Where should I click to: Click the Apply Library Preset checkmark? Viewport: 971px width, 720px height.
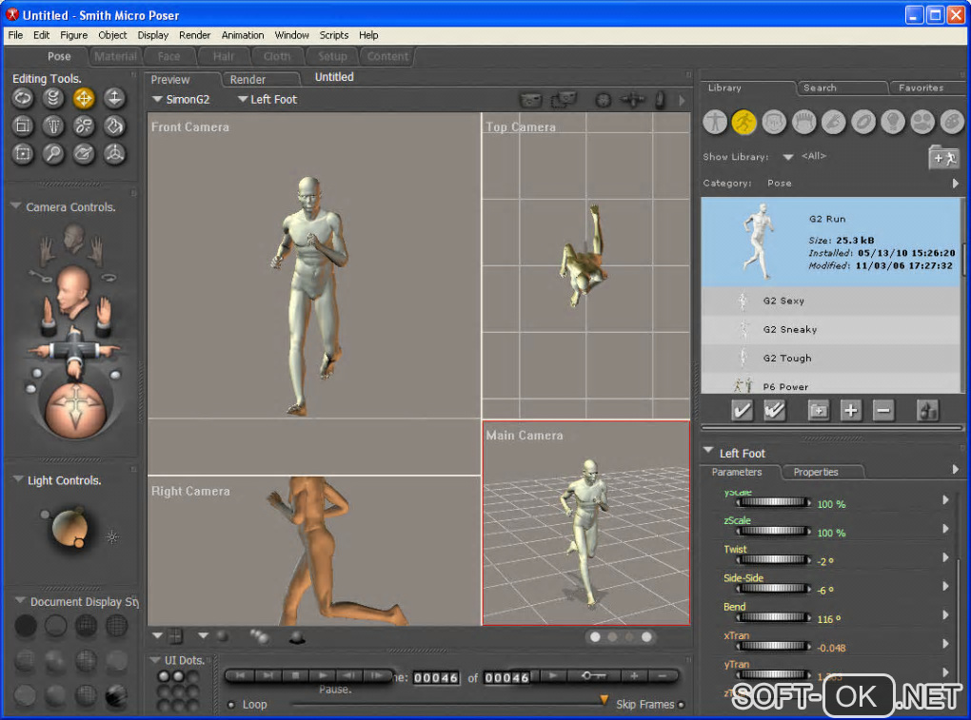[743, 410]
